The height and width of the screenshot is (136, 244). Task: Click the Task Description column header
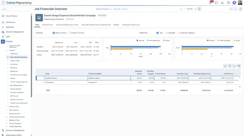[x=95, y=74]
